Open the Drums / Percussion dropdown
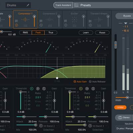 124,128
